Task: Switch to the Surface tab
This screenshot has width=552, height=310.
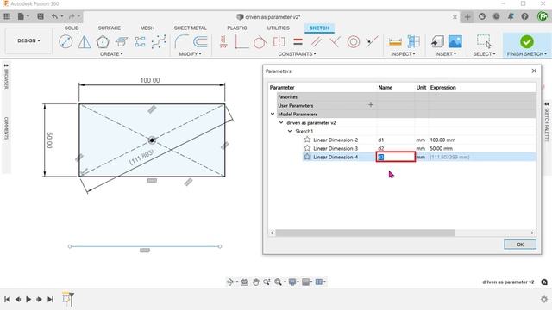Action: coord(110,28)
